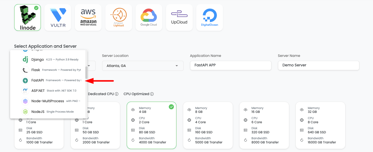Viewport: 373px width, 152px height.
Task: Click 'Select Application and Server' heading
Action: pyautogui.click(x=45, y=46)
